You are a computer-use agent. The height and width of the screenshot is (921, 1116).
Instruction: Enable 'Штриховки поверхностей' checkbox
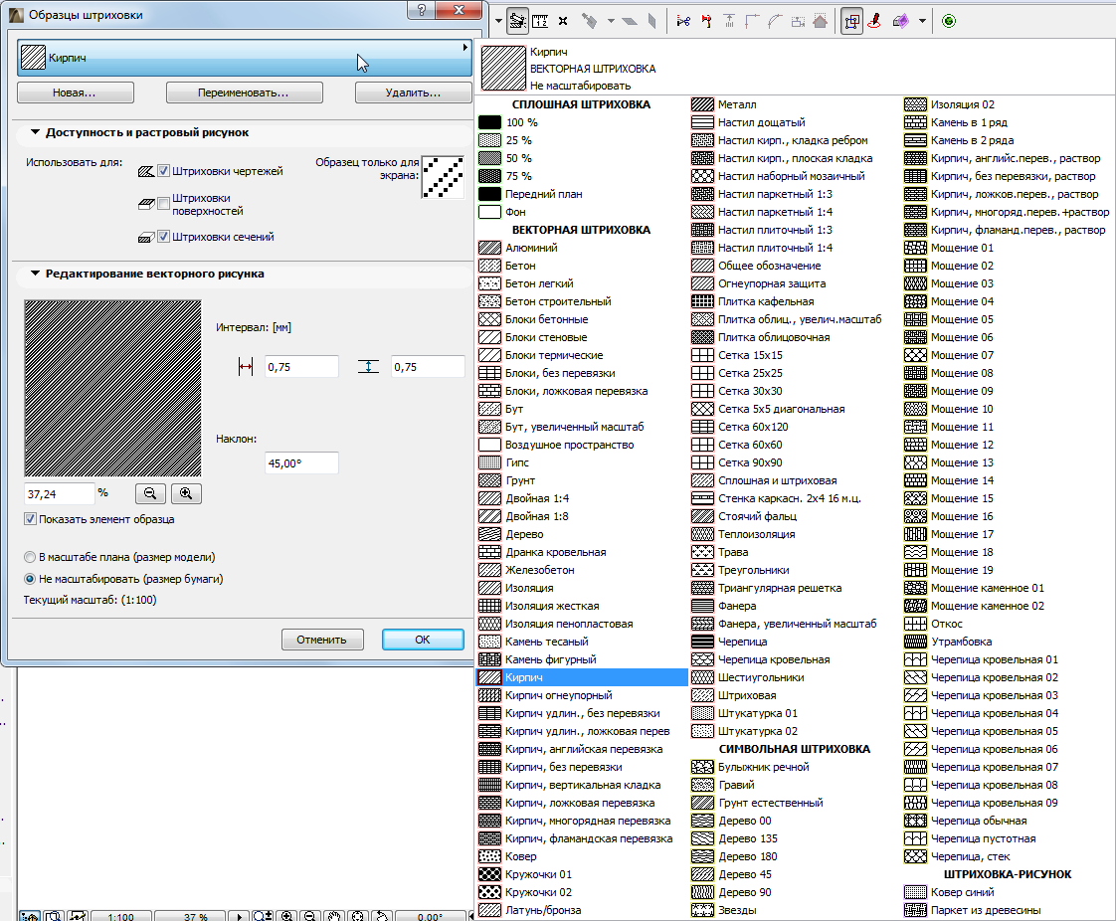coord(163,204)
